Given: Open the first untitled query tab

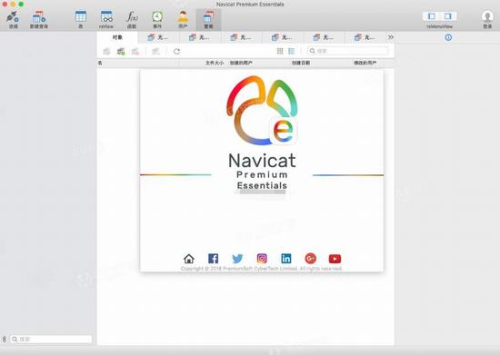Looking at the screenshot, I should 158,37.
